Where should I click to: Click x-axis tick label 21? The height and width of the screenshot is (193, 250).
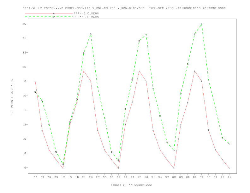84,177
